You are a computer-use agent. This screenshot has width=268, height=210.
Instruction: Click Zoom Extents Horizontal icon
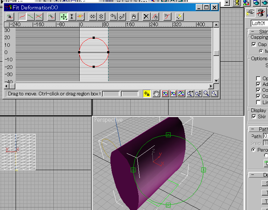pyautogui.click(x=173, y=94)
